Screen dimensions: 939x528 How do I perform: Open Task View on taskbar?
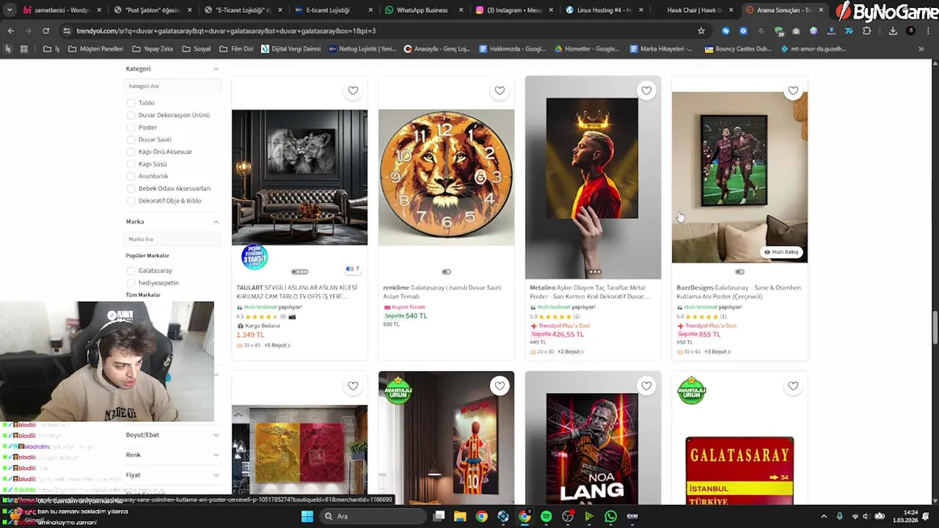click(x=439, y=516)
